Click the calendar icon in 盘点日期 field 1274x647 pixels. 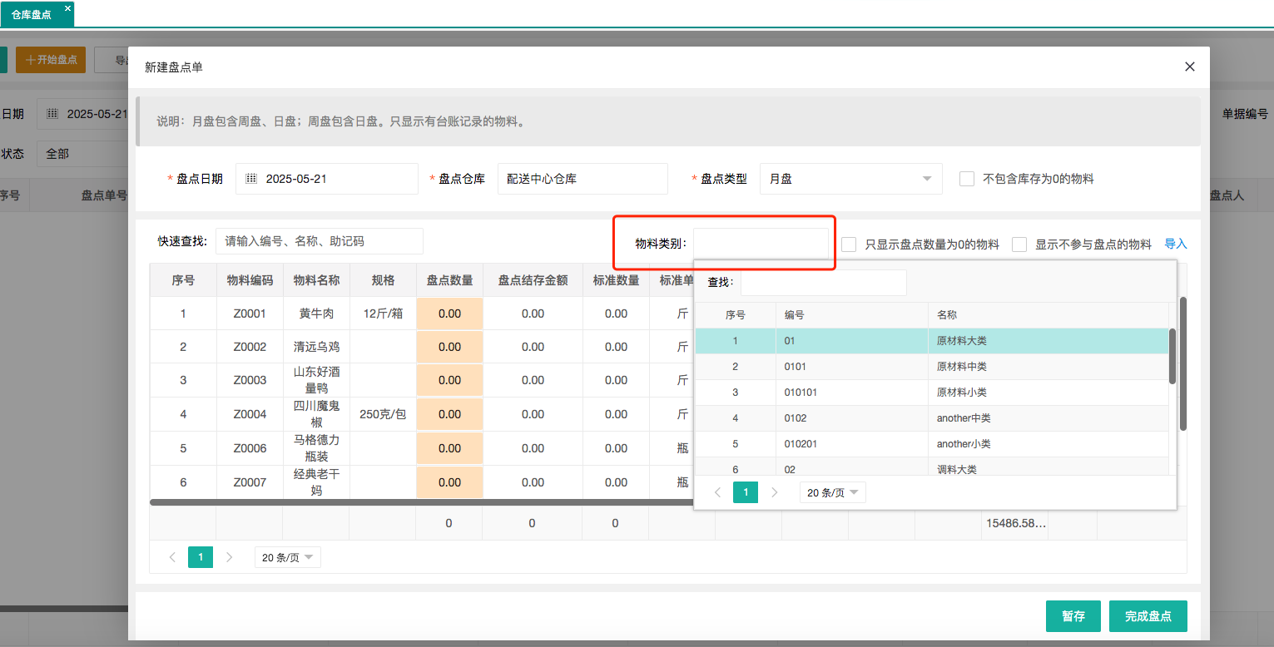250,178
